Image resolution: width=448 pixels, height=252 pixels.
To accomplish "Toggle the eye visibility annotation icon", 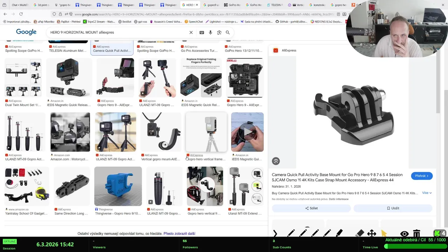I will pos(404,233).
